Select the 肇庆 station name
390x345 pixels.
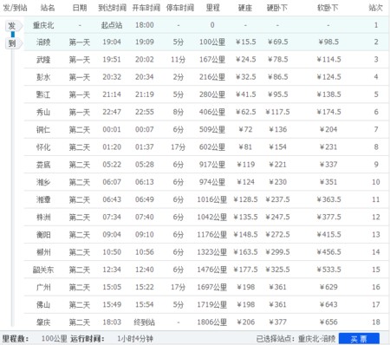[43, 322]
